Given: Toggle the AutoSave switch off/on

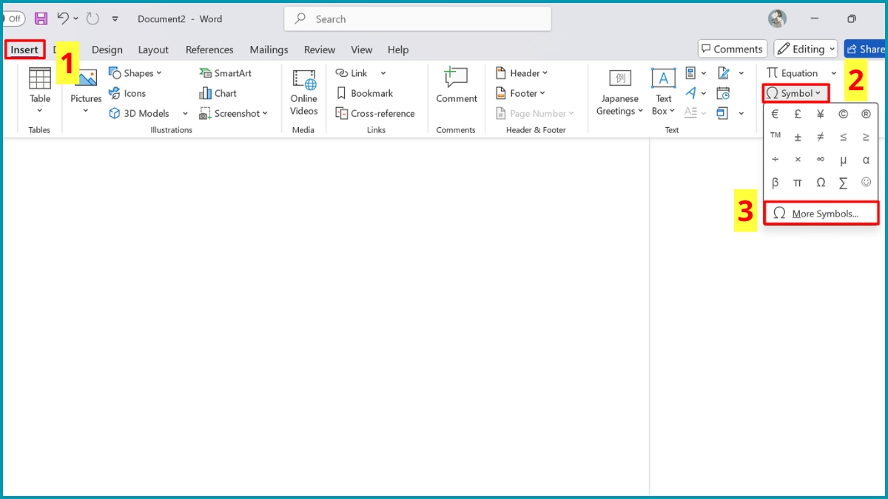Looking at the screenshot, I should coord(13,18).
